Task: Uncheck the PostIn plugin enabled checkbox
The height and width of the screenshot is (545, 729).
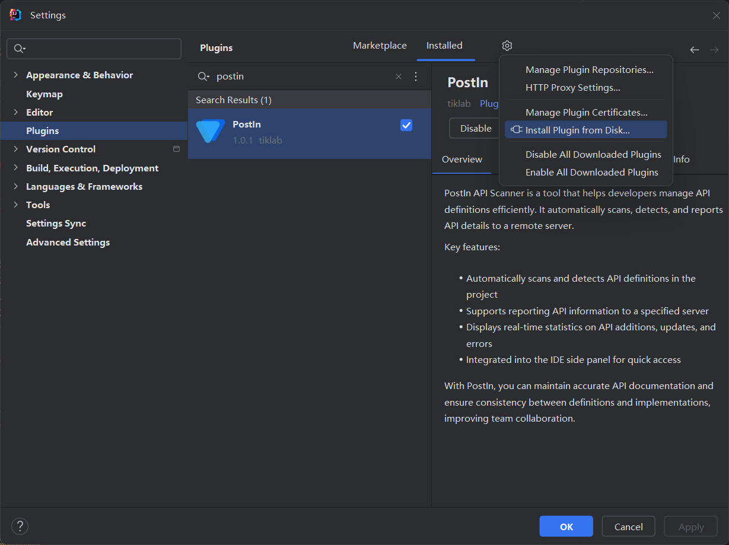Action: pyautogui.click(x=406, y=125)
